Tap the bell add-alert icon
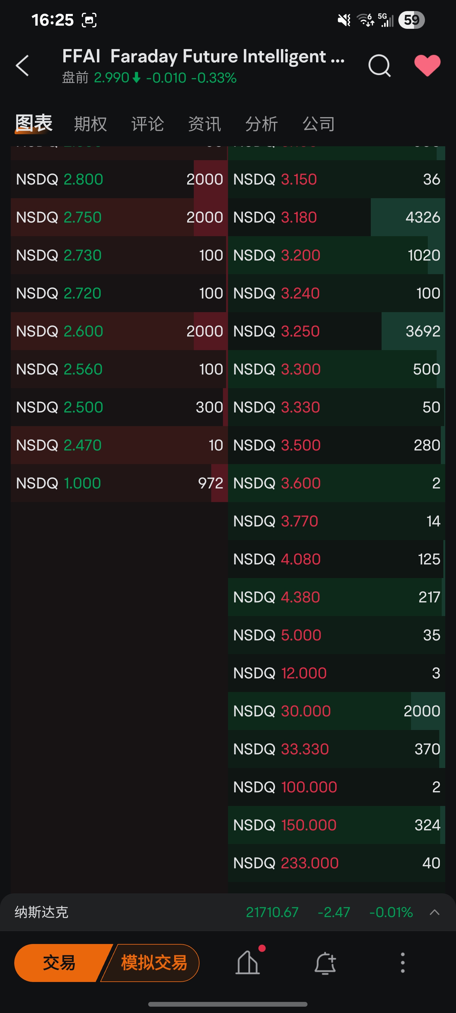The width and height of the screenshot is (456, 1013). pos(326,963)
